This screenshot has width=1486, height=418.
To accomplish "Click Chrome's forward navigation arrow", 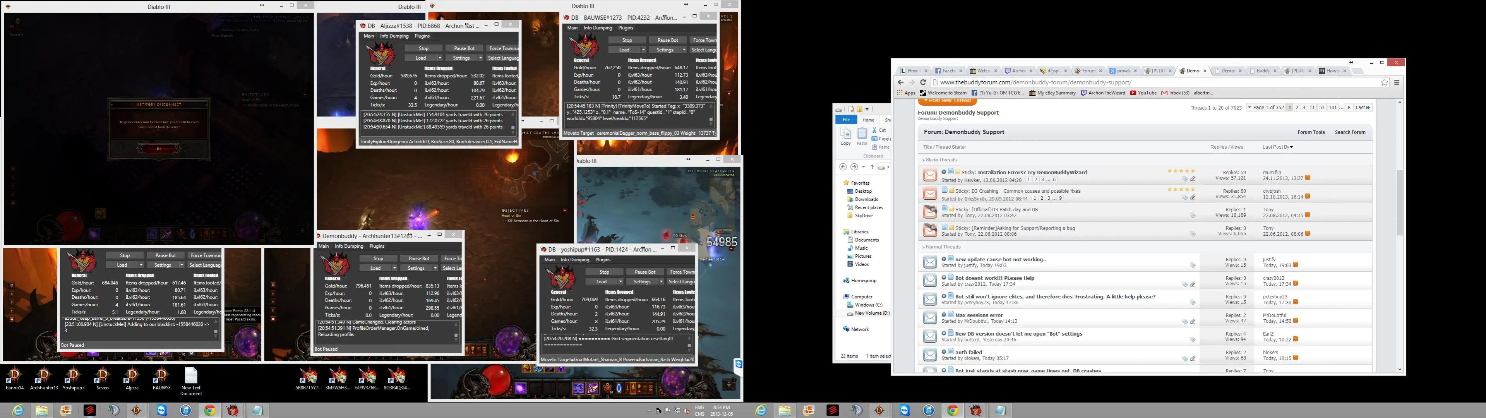I will click(912, 82).
